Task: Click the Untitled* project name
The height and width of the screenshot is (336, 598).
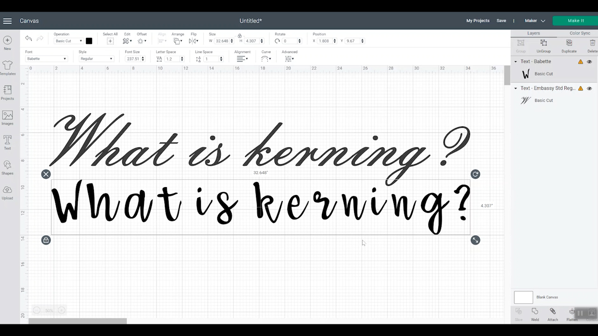Action: (x=251, y=21)
